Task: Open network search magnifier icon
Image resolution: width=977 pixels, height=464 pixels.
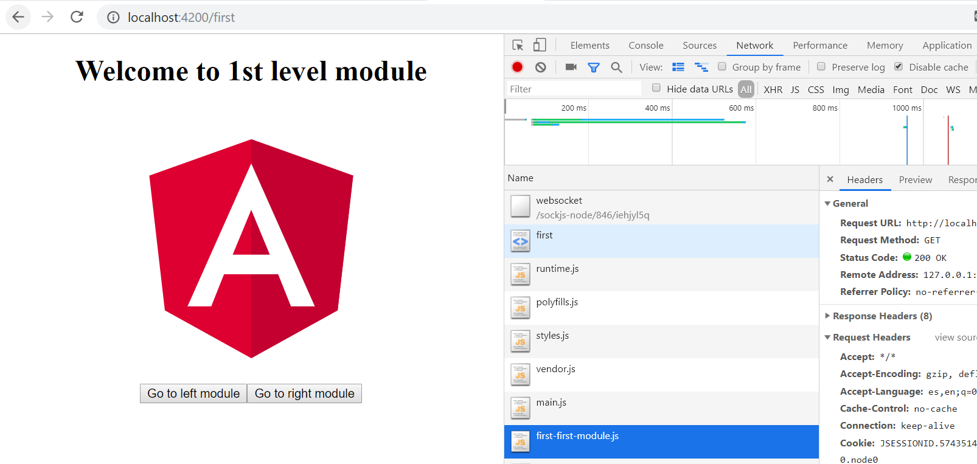Action: pos(616,67)
